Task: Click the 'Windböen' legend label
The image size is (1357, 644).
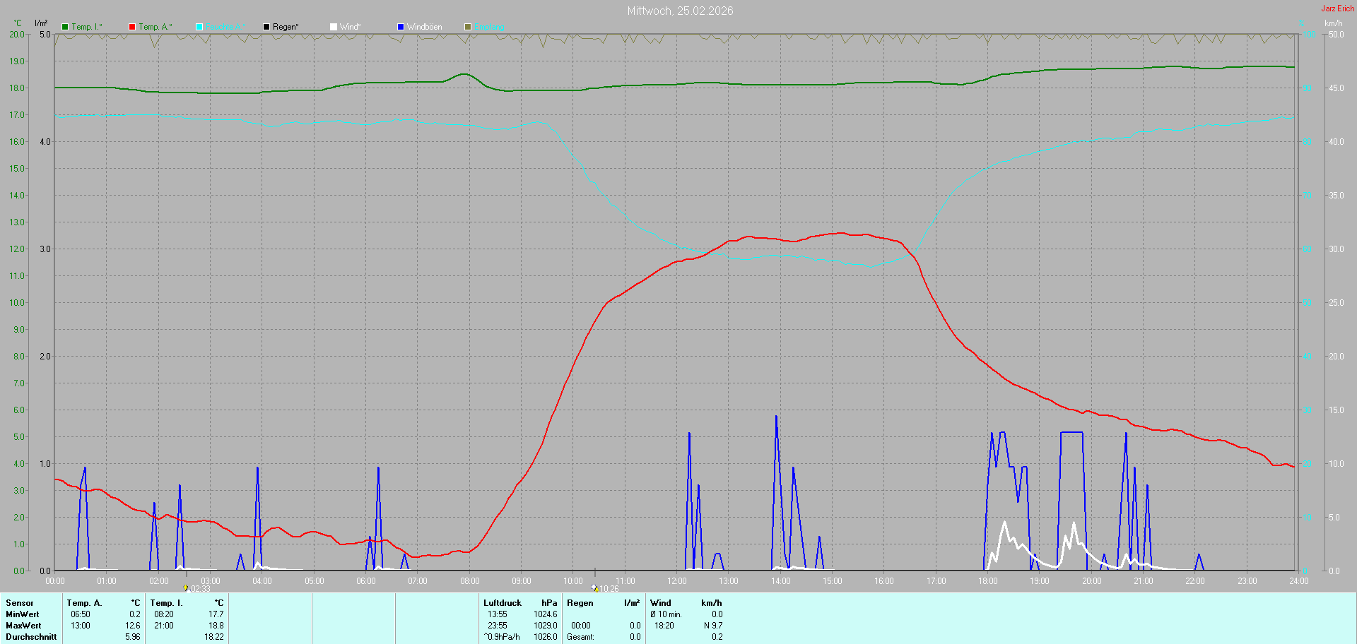Action: pos(425,27)
